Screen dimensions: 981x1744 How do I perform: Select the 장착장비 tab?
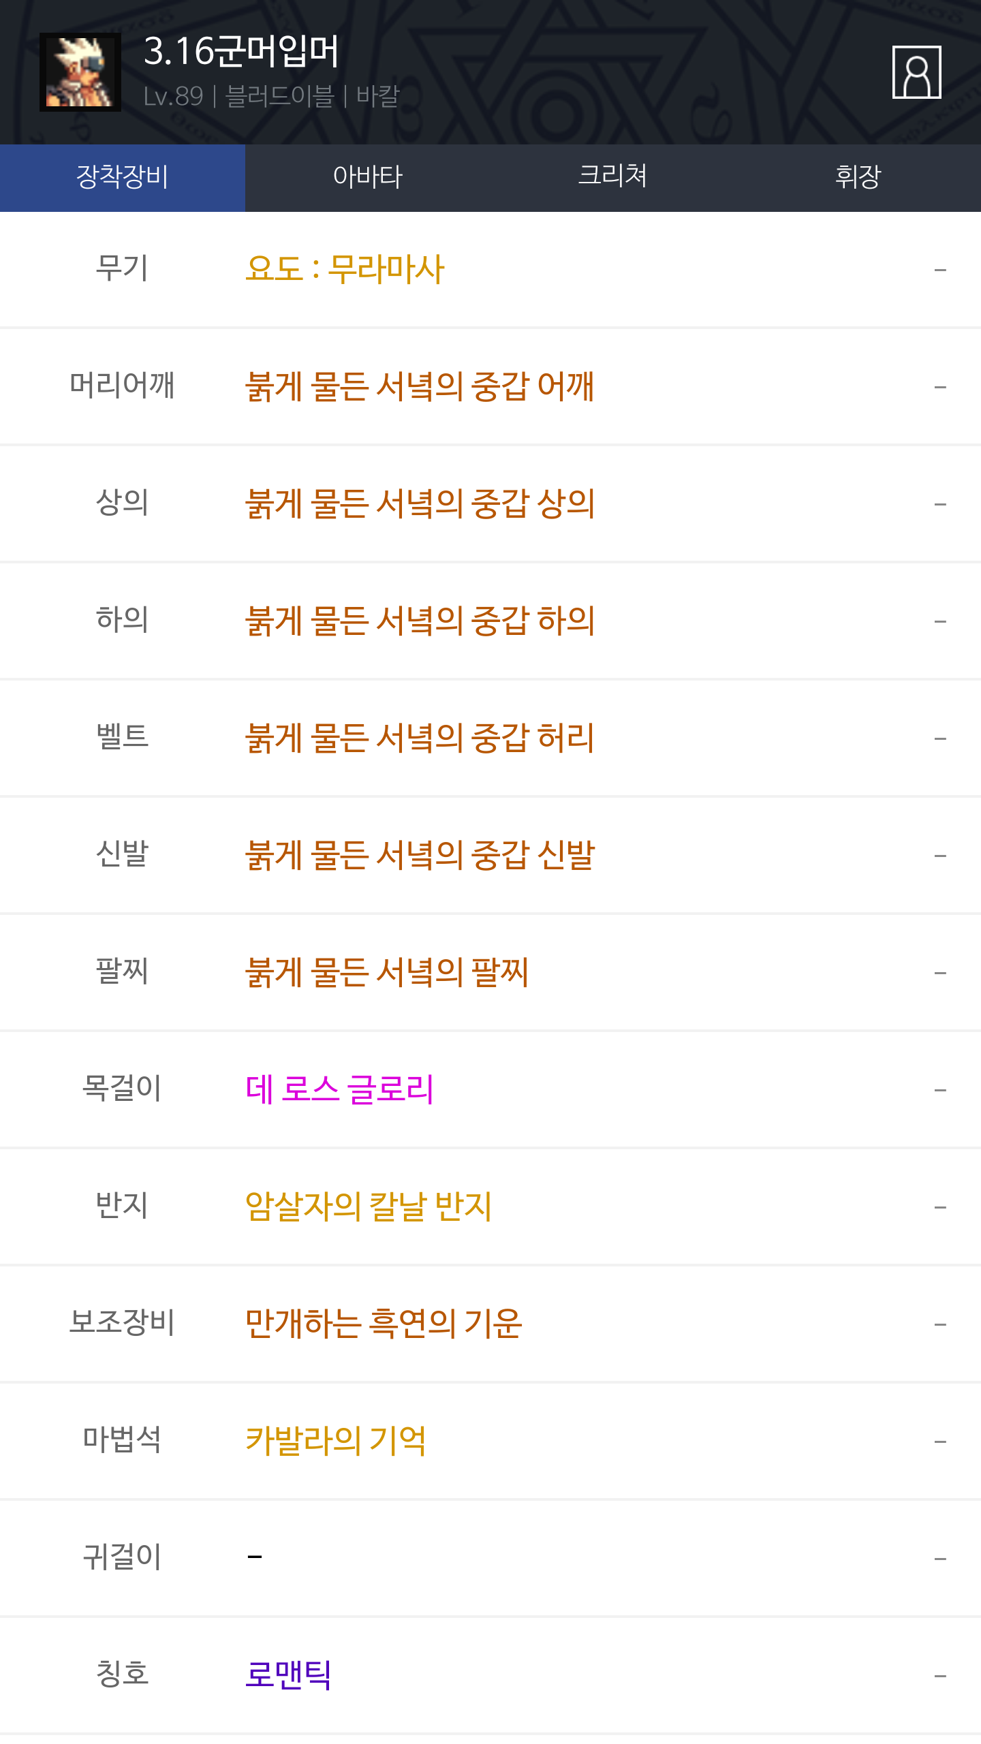coord(123,177)
